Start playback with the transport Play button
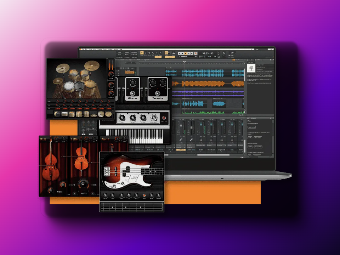Image resolution: width=340 pixels, height=255 pixels. pyautogui.click(x=186, y=53)
